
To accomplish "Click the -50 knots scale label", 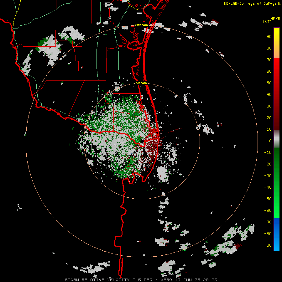I will pos(268,199).
